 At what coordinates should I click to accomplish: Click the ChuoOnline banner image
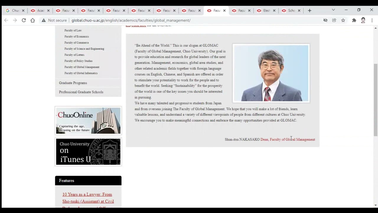click(88, 121)
